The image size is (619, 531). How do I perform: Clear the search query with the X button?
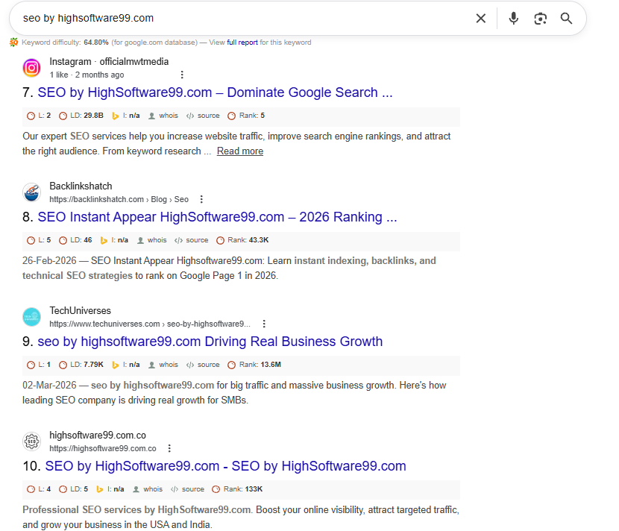[x=480, y=18]
